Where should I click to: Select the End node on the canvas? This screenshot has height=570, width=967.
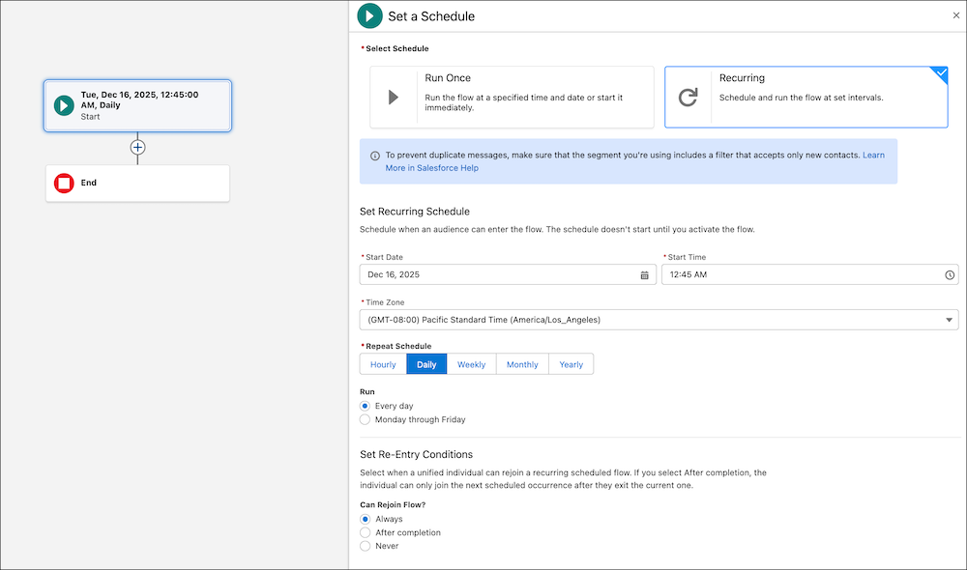click(x=137, y=183)
